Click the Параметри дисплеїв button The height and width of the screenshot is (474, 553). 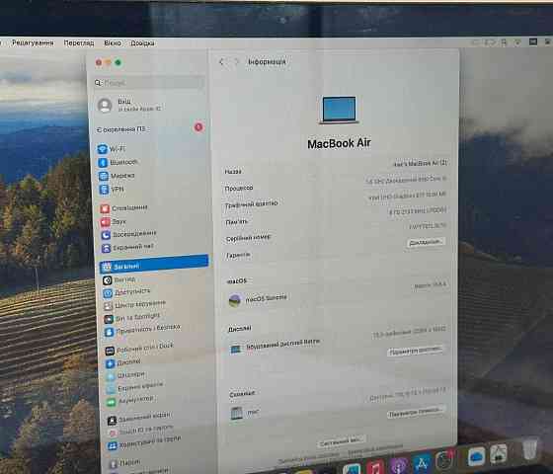click(x=415, y=351)
